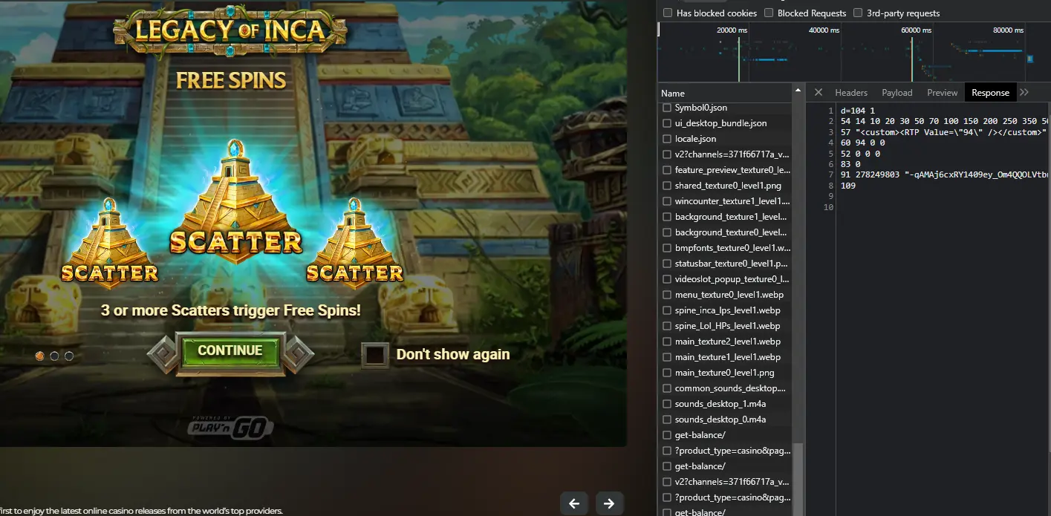Expand more tabs chevron in details pane

click(x=1024, y=92)
